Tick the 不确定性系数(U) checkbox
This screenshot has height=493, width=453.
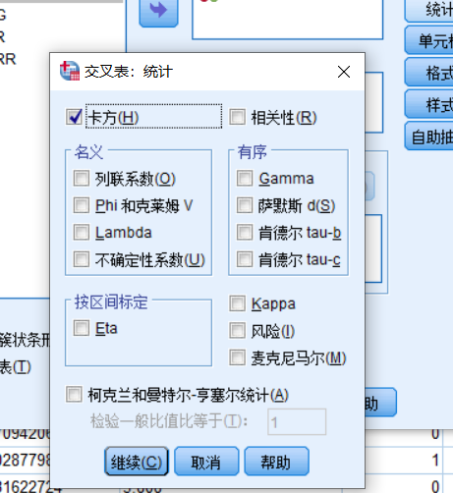coord(82,259)
